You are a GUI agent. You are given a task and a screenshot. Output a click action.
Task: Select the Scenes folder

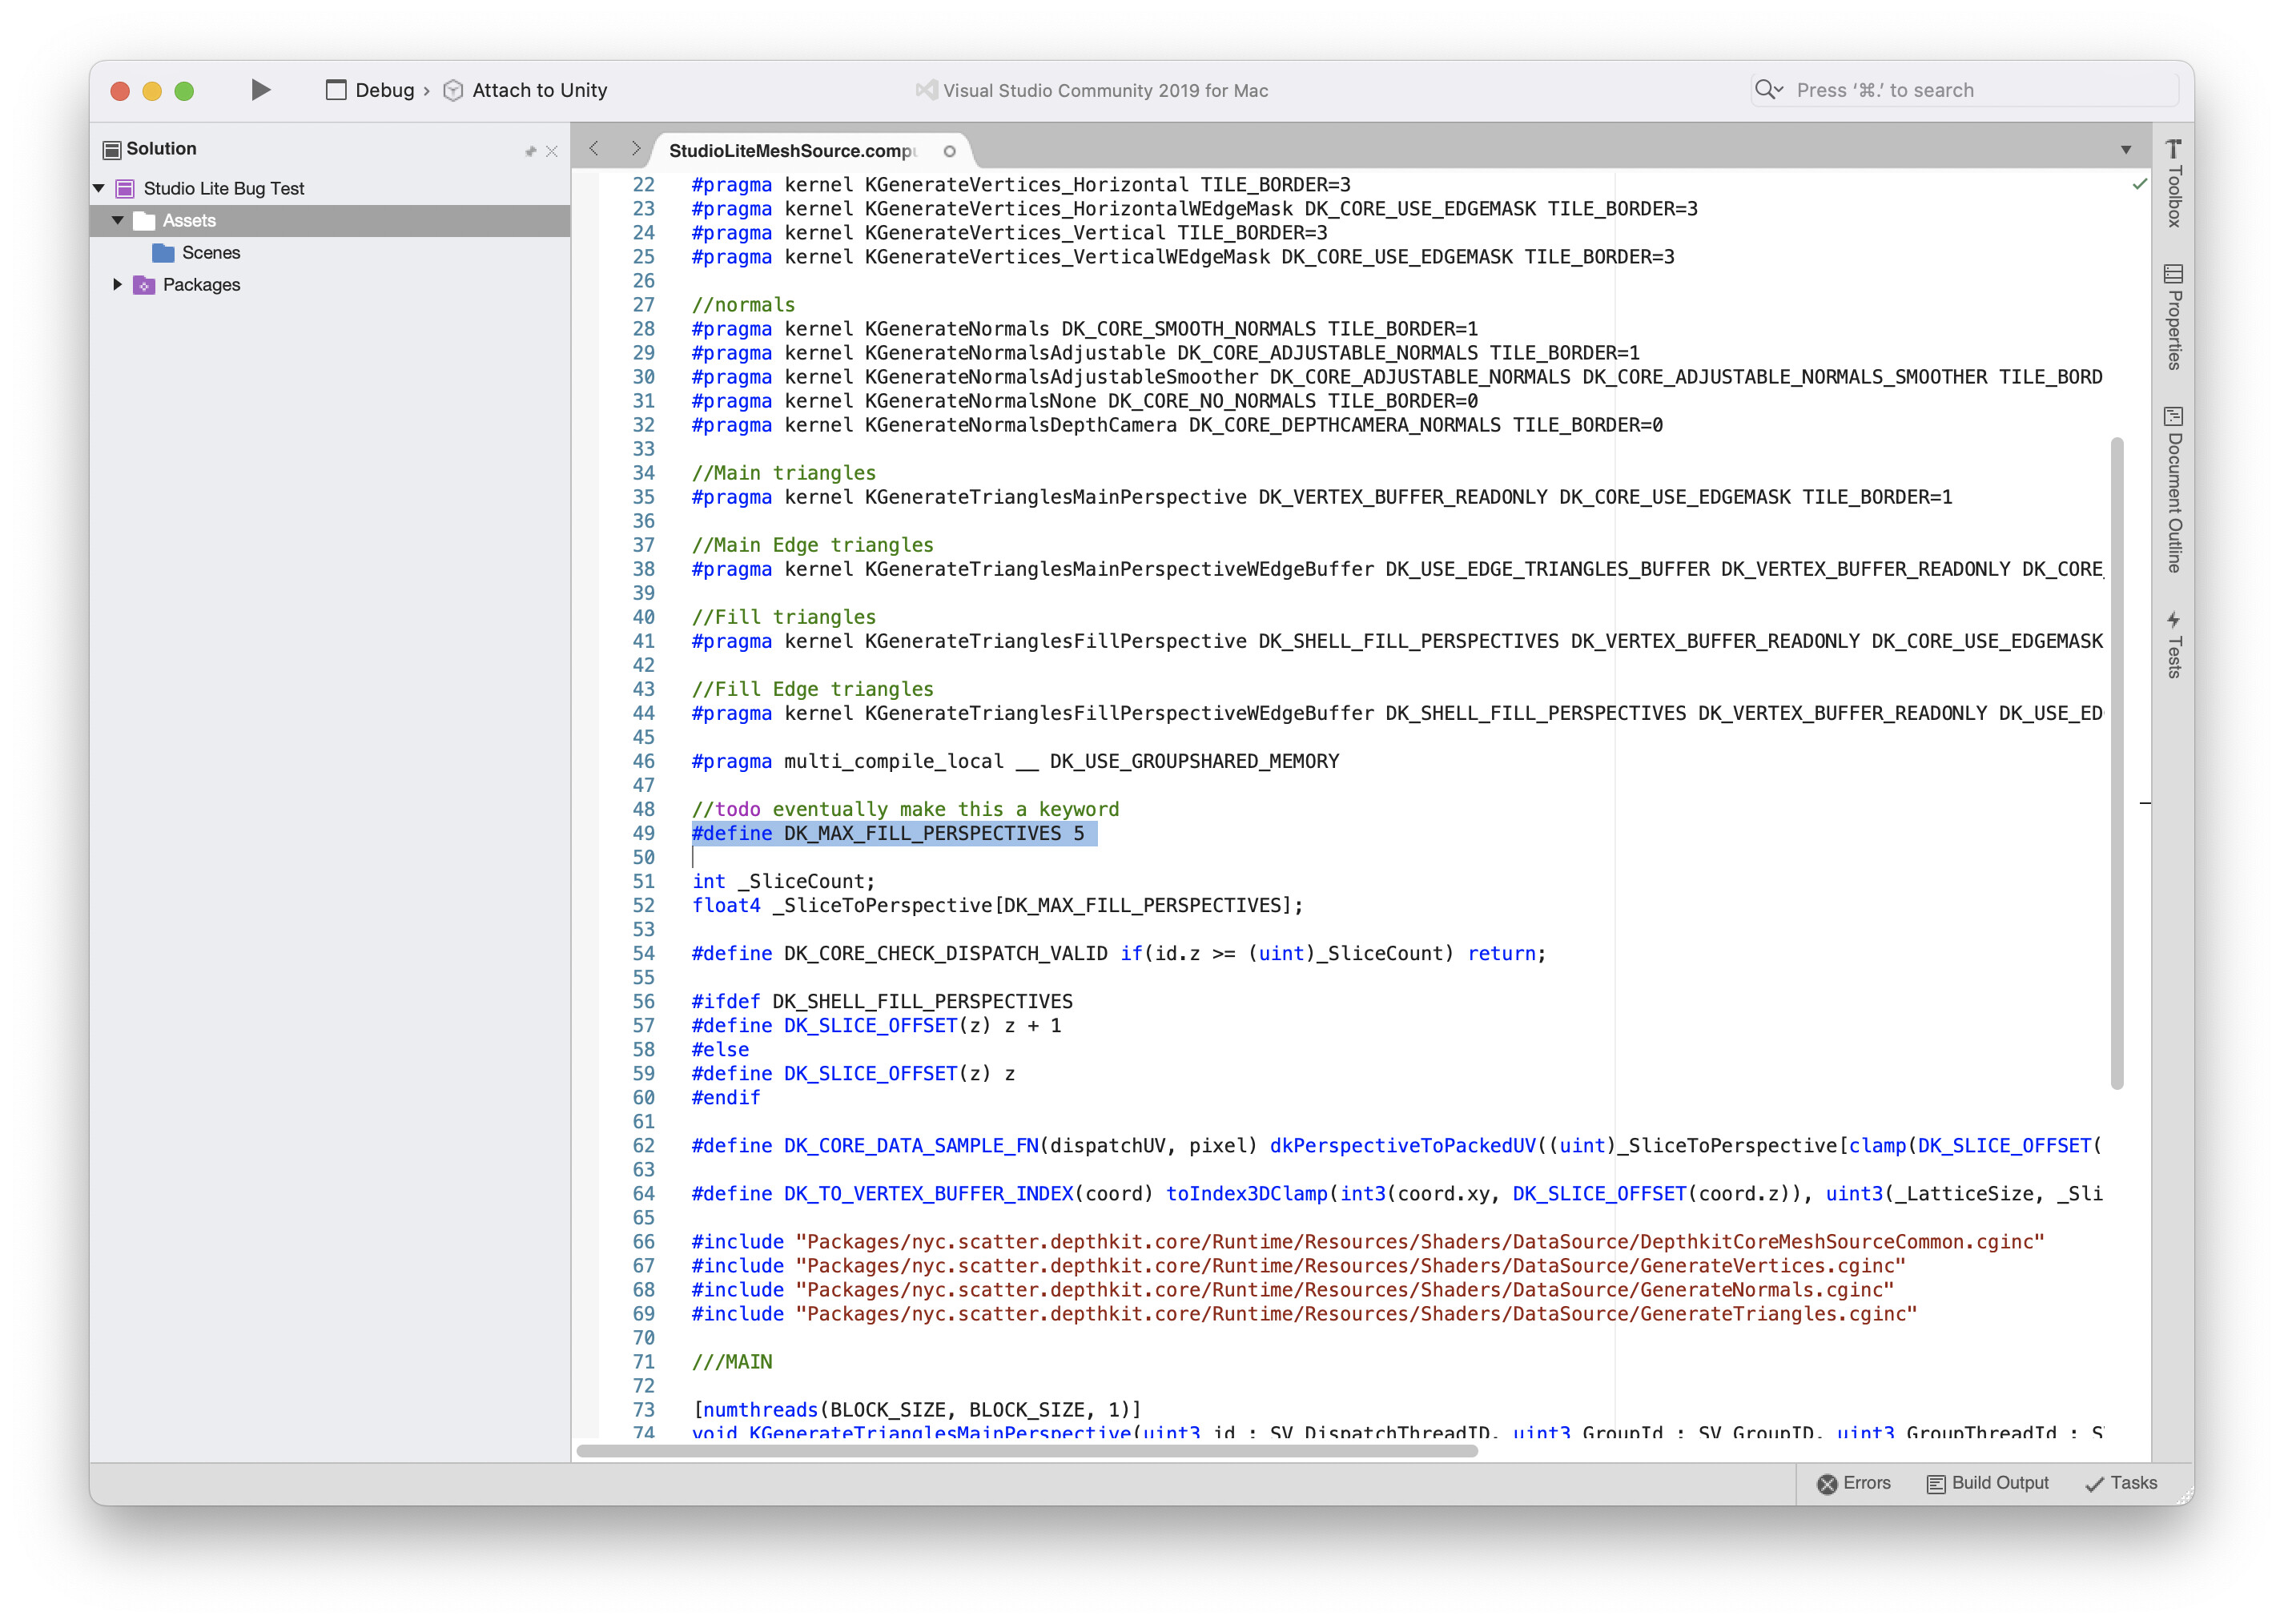pyautogui.click(x=210, y=252)
